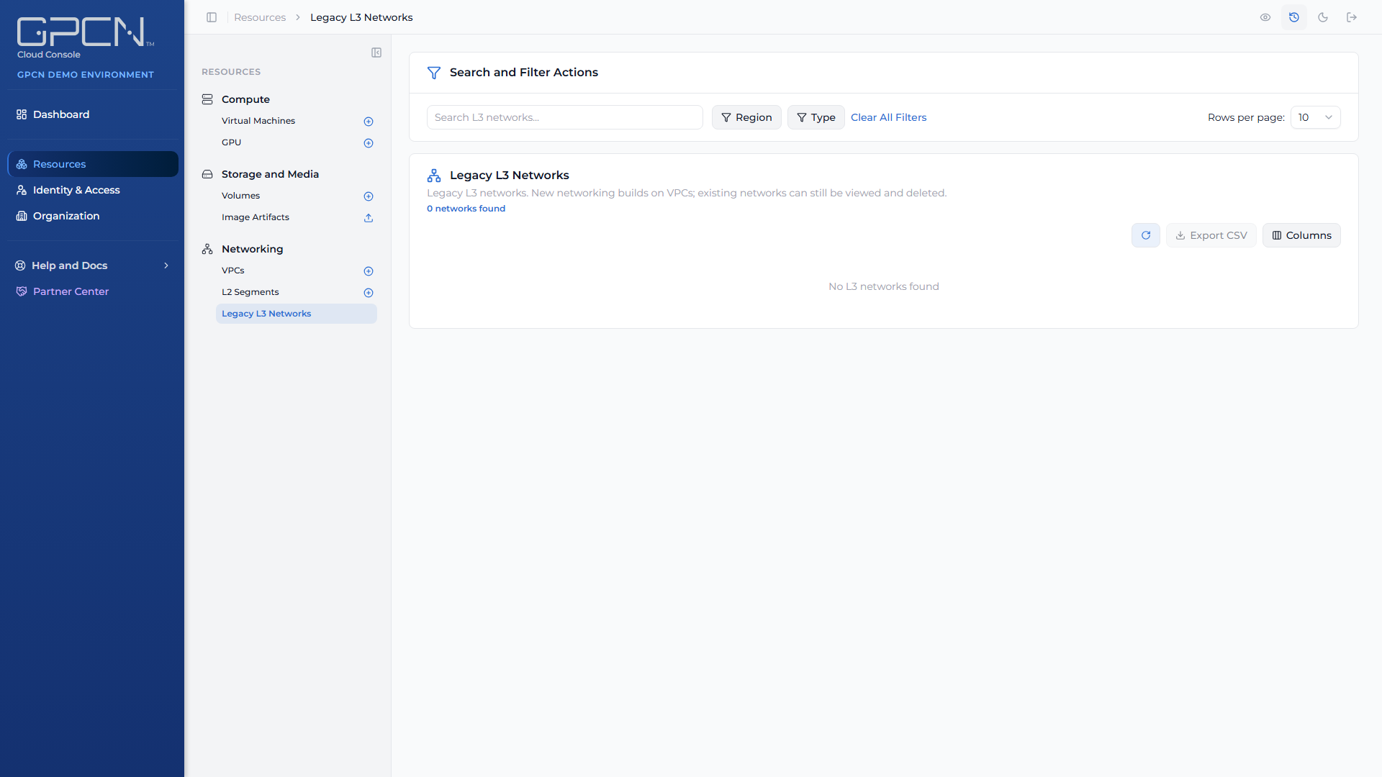This screenshot has width=1382, height=777.
Task: Add a new Virtual Machine plus icon
Action: (x=369, y=122)
